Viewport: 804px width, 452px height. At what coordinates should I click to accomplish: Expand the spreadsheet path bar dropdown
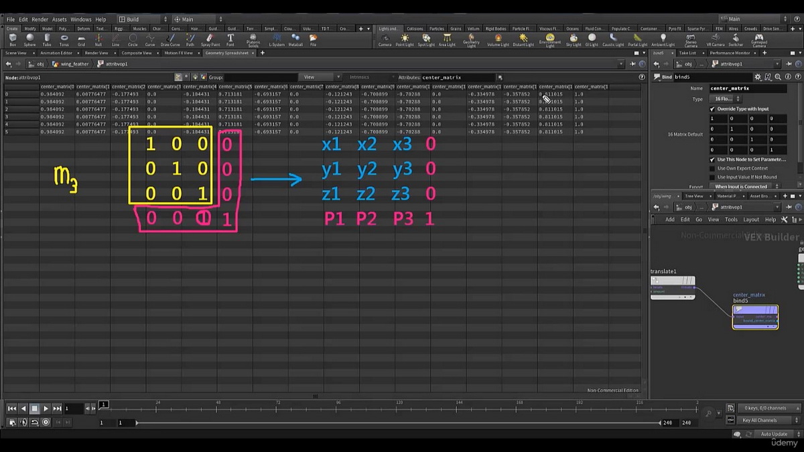coord(621,64)
